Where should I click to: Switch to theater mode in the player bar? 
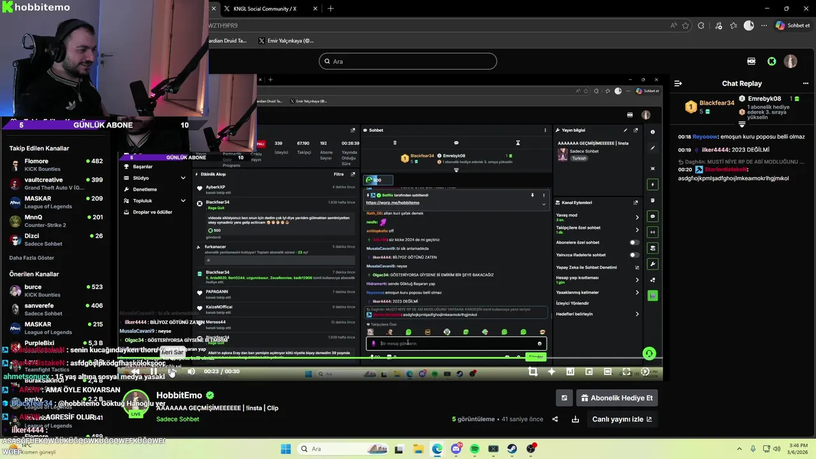click(x=608, y=372)
